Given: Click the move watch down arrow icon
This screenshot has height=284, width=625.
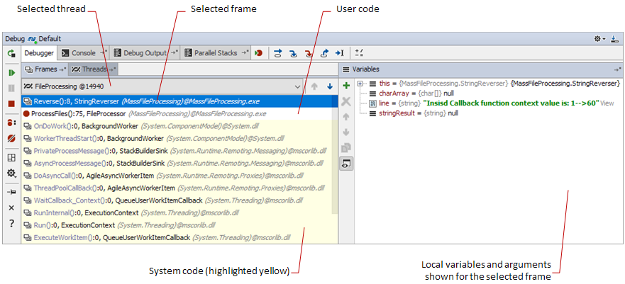Looking at the screenshot, I should point(346,132).
